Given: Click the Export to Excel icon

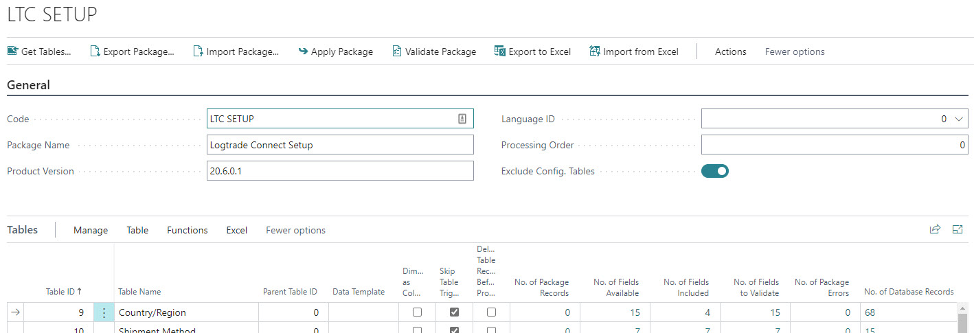Looking at the screenshot, I should click(x=500, y=51).
